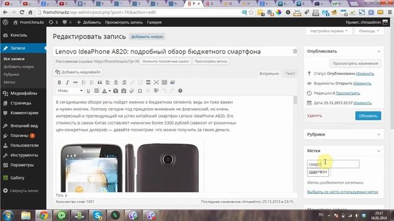Paste as plain text
The image size is (394, 221).
pyautogui.click(x=116, y=91)
